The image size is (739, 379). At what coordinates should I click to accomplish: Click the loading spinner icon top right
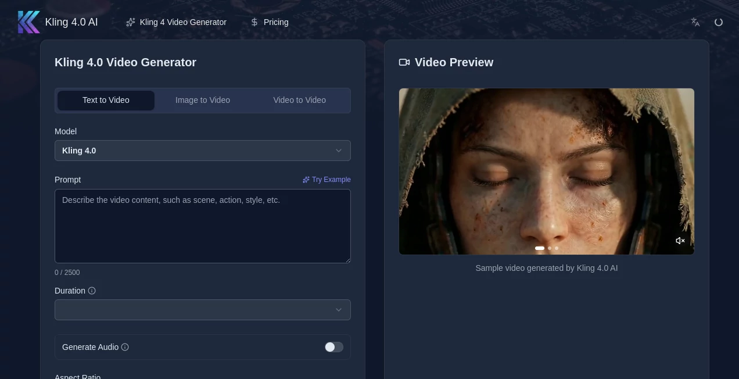[x=719, y=22]
